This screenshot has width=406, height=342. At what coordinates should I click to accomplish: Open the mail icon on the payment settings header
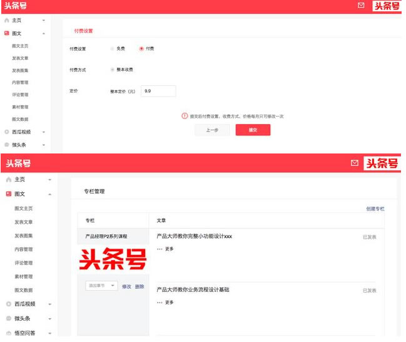click(361, 6)
